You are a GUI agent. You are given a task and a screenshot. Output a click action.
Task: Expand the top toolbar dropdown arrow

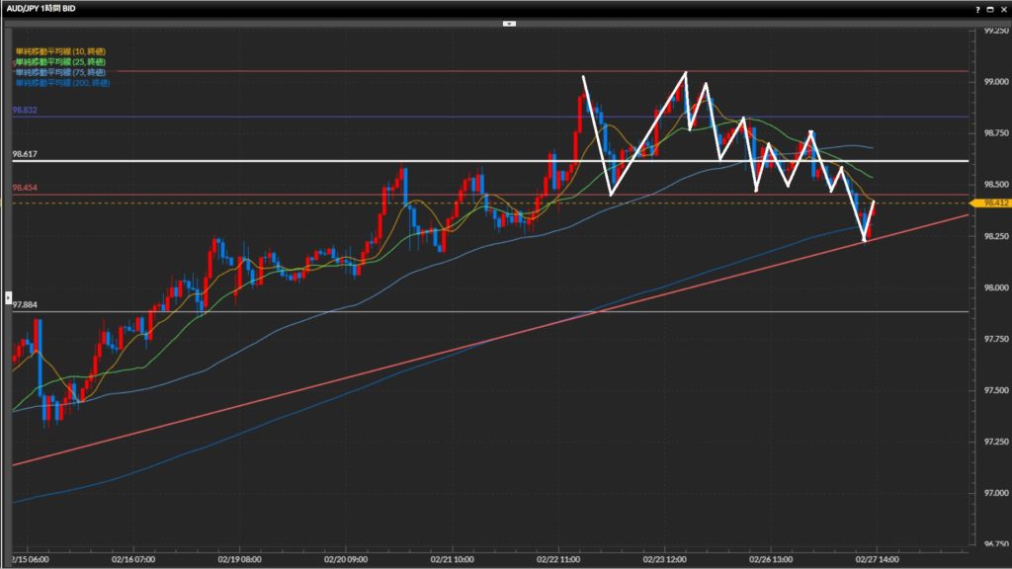(509, 22)
